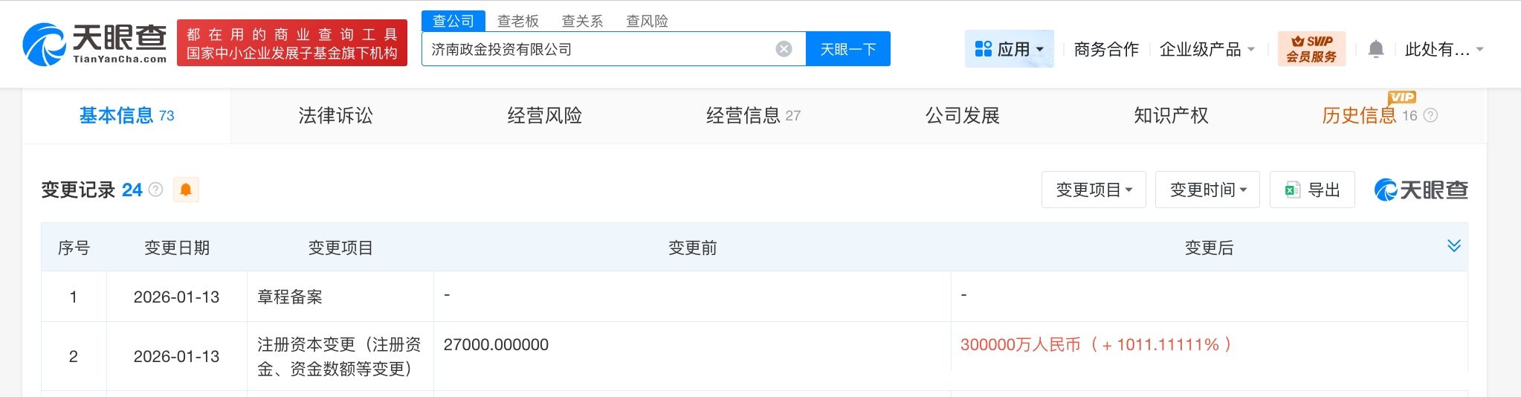Click the help icon beside 变更记录 24
Image resolution: width=1521 pixels, height=397 pixels.
155,190
